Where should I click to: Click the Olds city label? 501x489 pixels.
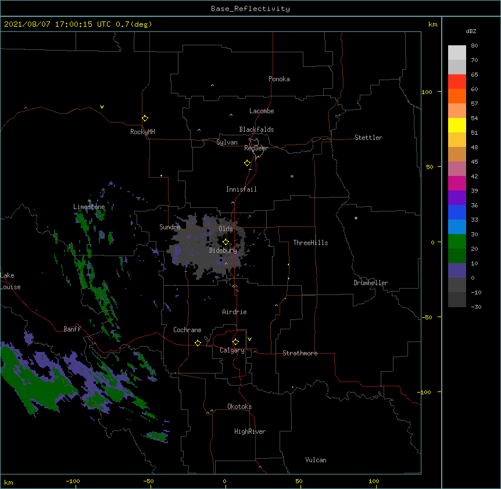(226, 229)
